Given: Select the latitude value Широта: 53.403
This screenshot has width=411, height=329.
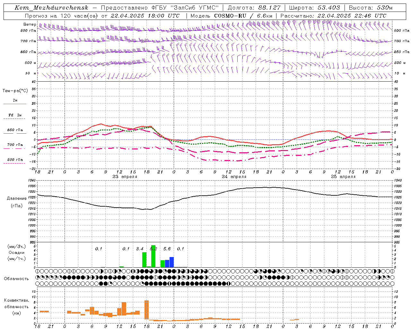Looking at the screenshot, I should pyautogui.click(x=314, y=8).
